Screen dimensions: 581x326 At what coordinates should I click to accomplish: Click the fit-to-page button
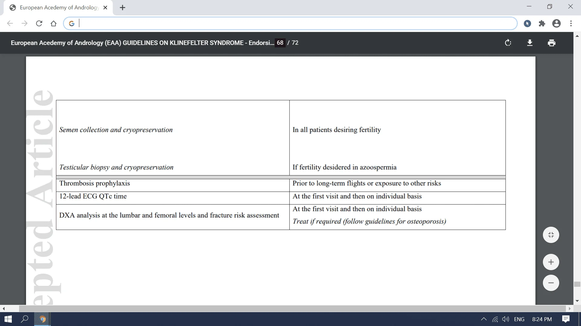pos(551,235)
